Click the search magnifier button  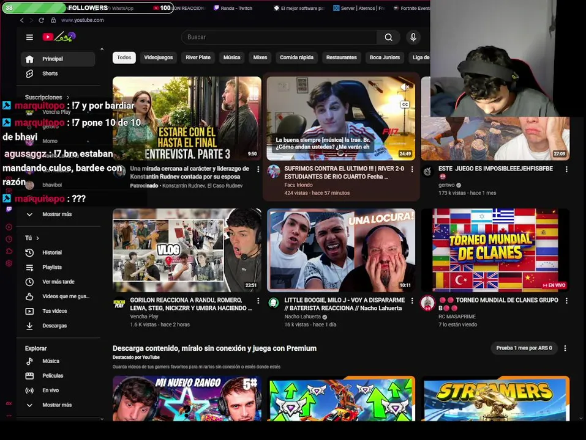[x=389, y=37]
